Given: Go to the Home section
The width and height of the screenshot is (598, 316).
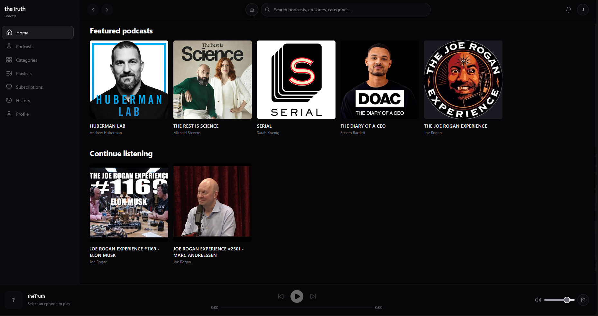Looking at the screenshot, I should 38,32.
